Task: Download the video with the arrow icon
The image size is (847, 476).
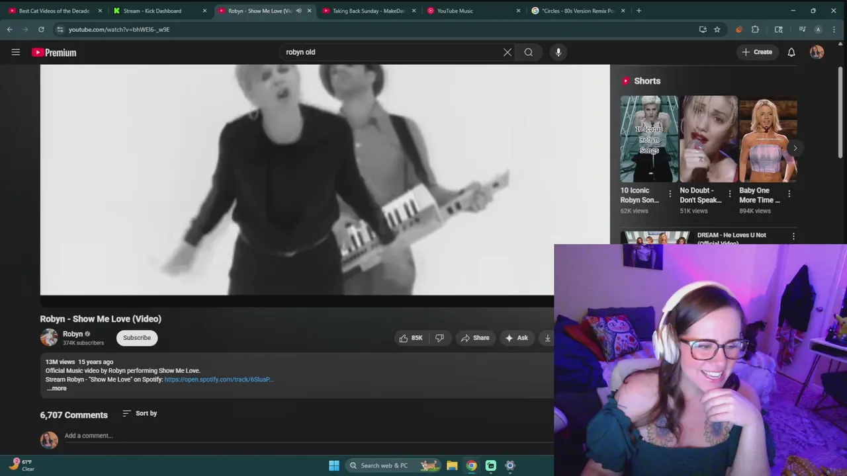Action: [x=547, y=338]
